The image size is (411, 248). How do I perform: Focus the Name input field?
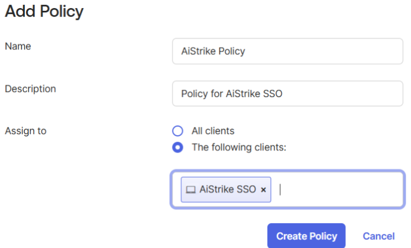[288, 51]
